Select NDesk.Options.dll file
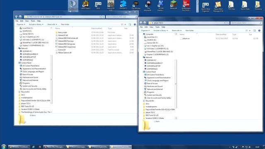The height and width of the screenshot is (149, 265). [x=63, y=53]
